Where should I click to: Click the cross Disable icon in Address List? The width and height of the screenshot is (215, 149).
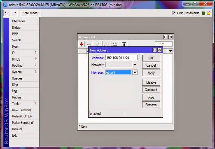(x=106, y=44)
